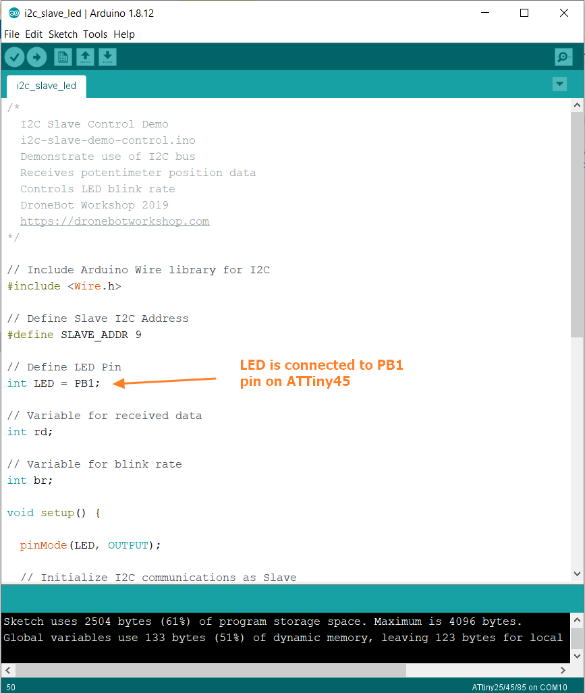585x693 pixels.
Task: Click line number 50 in status bar
Action: (11, 687)
